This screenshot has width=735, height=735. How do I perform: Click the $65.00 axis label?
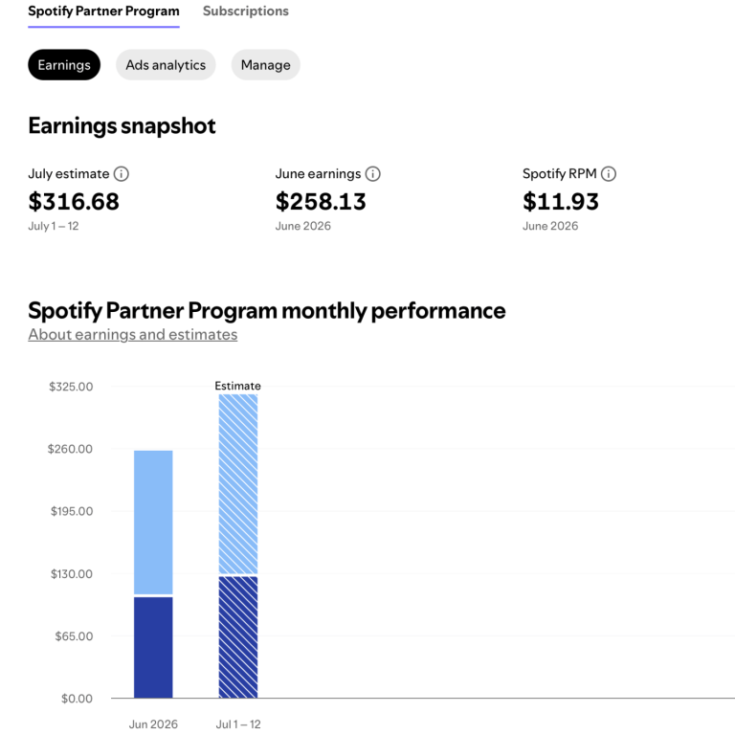click(74, 636)
